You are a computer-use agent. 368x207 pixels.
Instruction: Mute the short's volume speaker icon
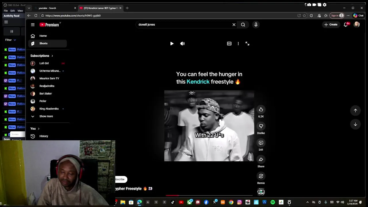click(182, 44)
